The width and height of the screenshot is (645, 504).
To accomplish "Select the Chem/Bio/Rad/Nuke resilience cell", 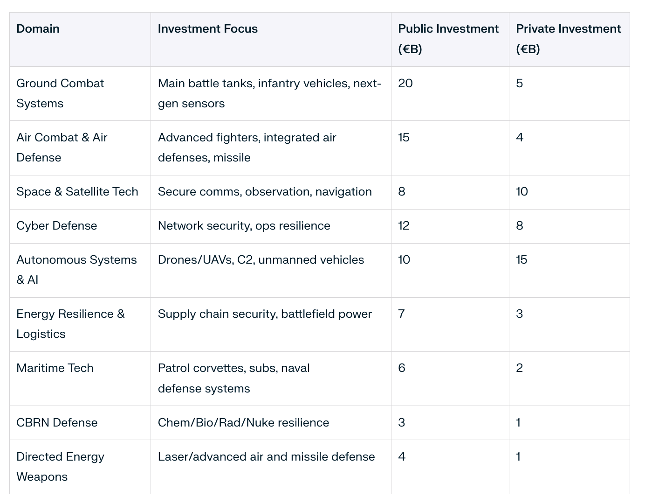I will click(x=243, y=423).
